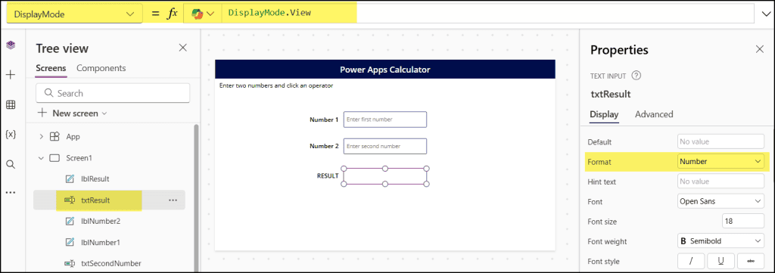775x273 pixels.
Task: Select lblNumber1 in the tree view
Action: click(x=101, y=243)
